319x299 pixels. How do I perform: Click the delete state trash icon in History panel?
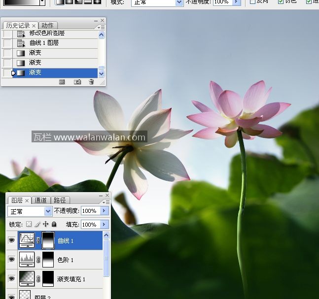(x=91, y=82)
